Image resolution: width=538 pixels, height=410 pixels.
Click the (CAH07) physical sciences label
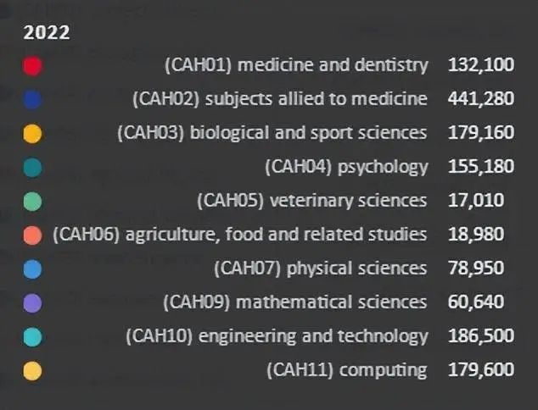(321, 269)
